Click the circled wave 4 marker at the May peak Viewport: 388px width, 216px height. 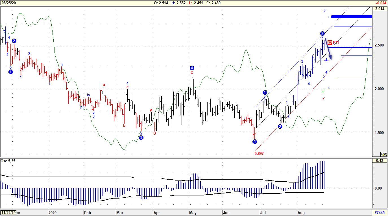[x=192, y=68]
